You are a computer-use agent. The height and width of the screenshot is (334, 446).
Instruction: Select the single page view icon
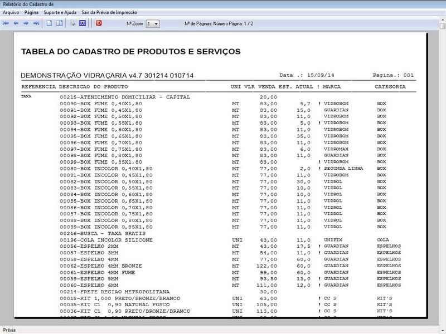[x=49, y=22]
